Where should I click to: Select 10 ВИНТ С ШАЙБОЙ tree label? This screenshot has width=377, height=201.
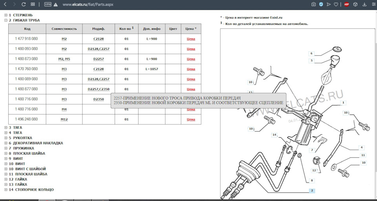point(27,169)
